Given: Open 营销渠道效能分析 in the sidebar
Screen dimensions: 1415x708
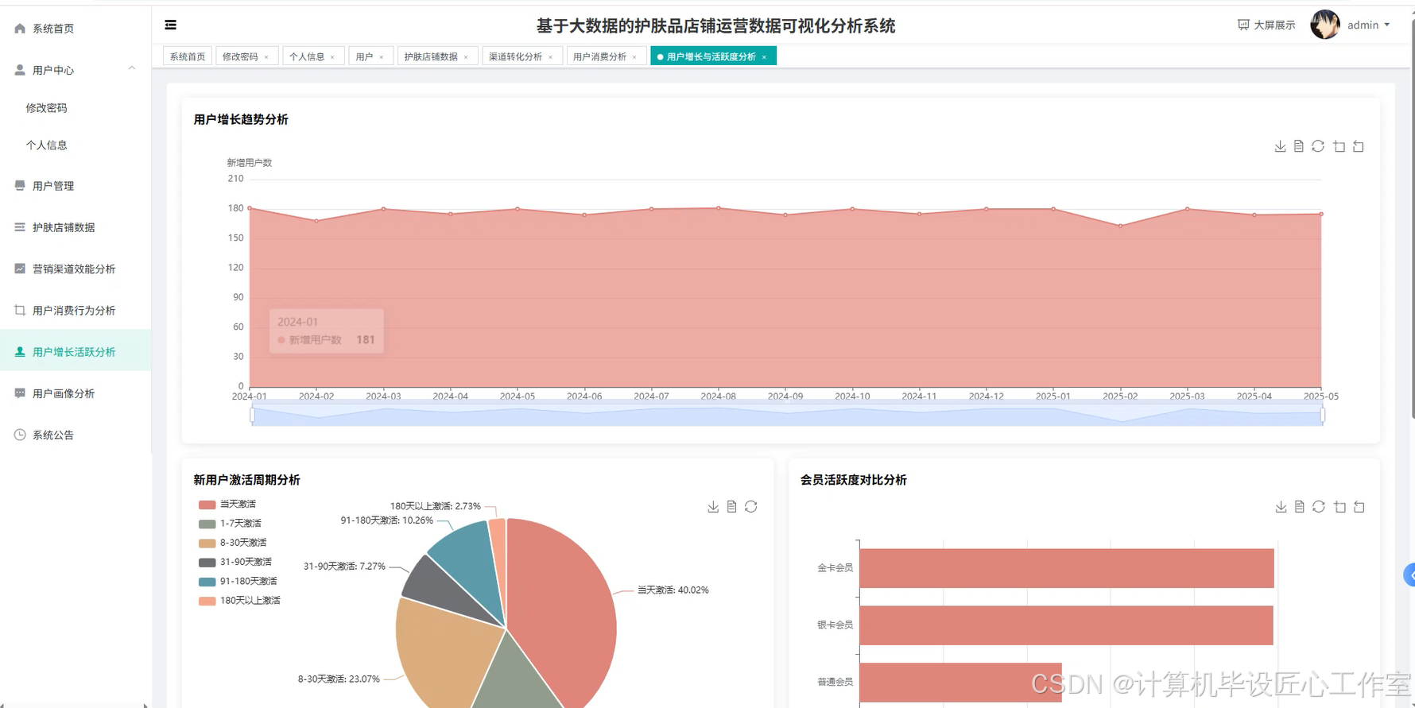Looking at the screenshot, I should pos(76,269).
